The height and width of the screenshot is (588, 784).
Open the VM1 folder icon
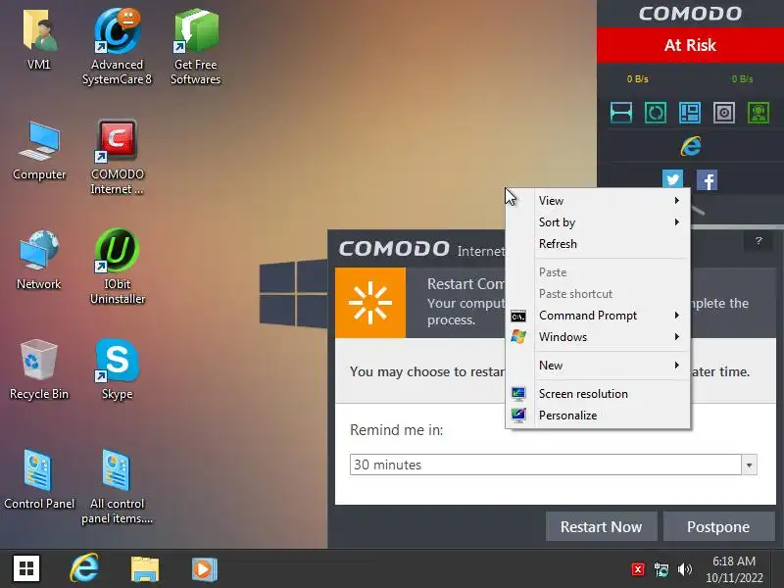point(39,40)
